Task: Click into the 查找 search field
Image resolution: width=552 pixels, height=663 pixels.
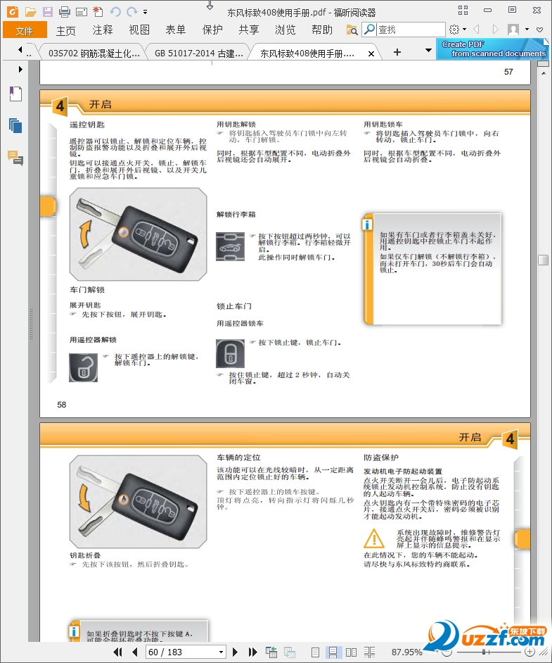Action: click(411, 30)
